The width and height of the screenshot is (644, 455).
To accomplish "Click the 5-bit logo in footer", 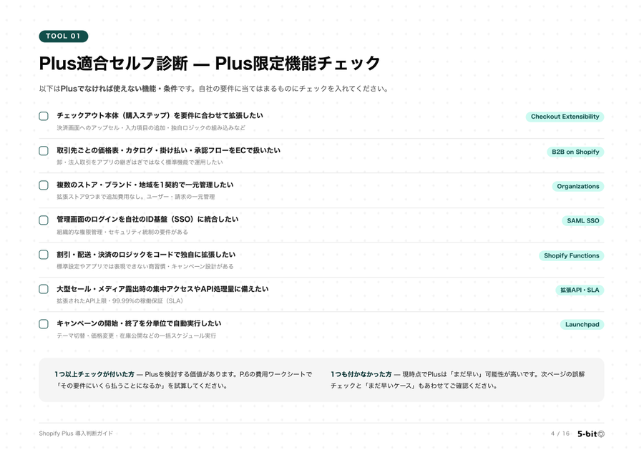I will [590, 434].
